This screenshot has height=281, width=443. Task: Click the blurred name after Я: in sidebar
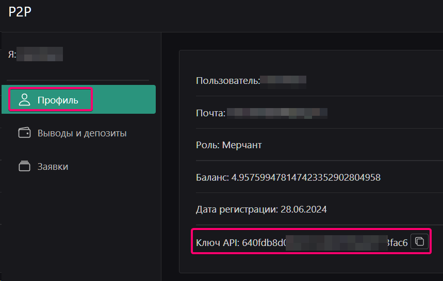pyautogui.click(x=40, y=54)
